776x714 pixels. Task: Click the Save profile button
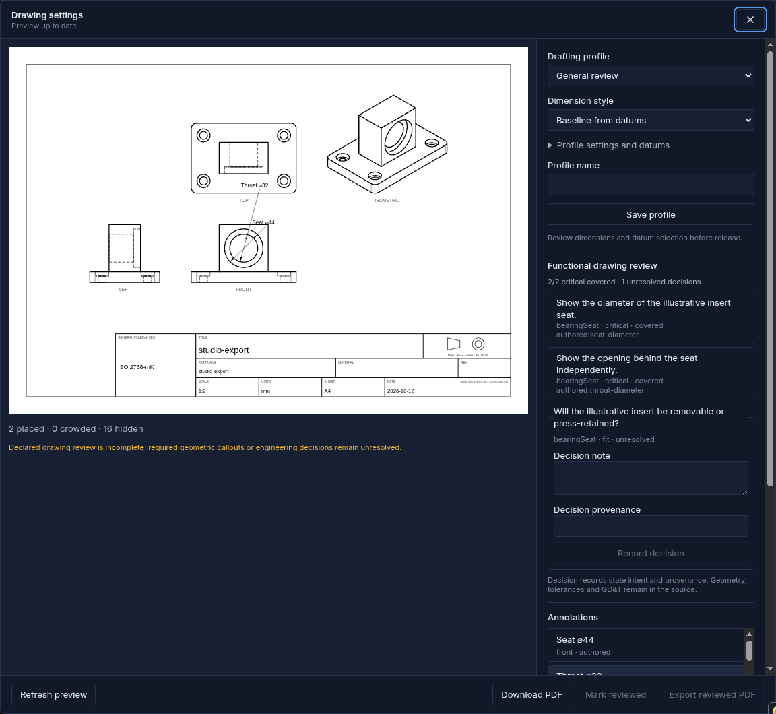[x=650, y=215]
